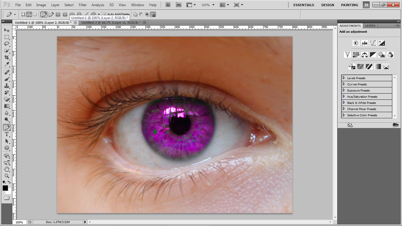Viewport: 402px width, 226px height.
Task: Click the foreground color swatch
Action: [x=5, y=188]
